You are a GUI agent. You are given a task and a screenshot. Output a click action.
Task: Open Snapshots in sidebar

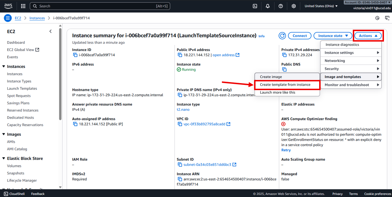pyautogui.click(x=15, y=173)
